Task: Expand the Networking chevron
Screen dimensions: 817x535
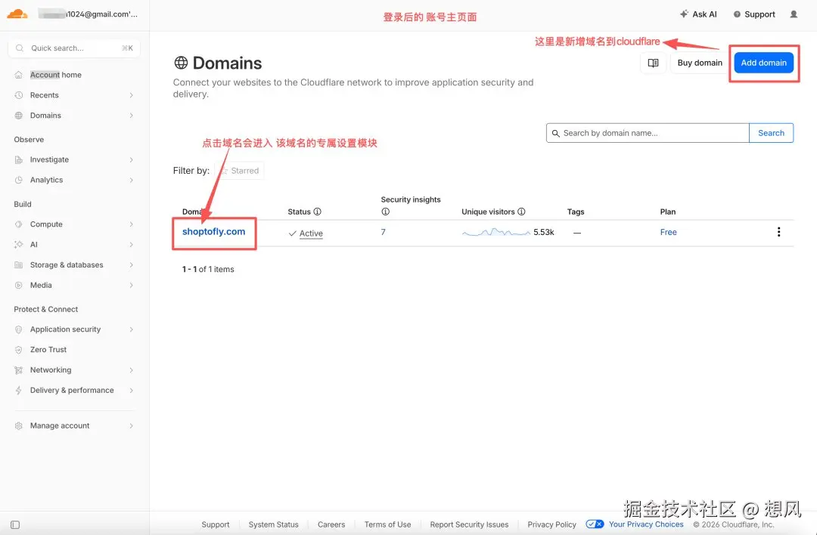Action: click(x=132, y=370)
